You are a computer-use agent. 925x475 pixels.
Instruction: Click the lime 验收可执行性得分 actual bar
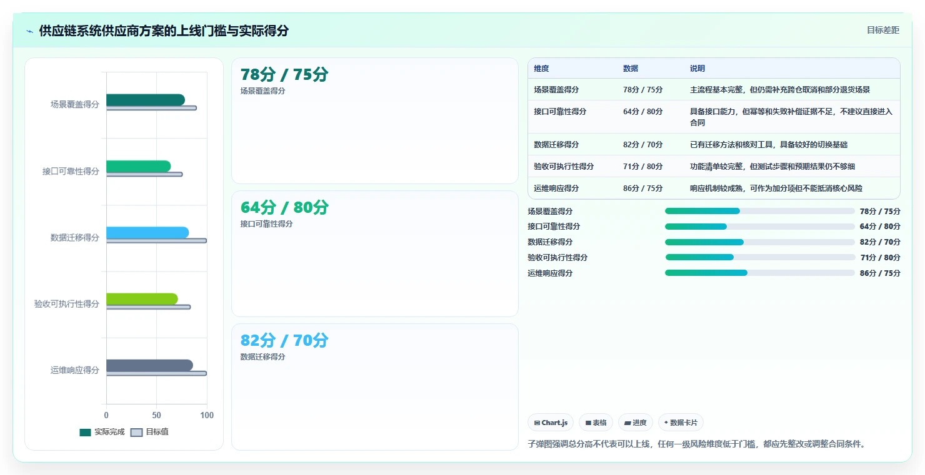142,299
